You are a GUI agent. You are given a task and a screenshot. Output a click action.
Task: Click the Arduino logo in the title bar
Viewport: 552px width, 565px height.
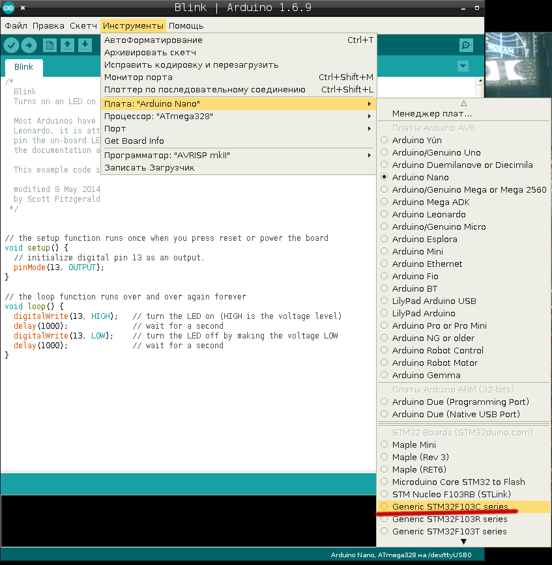(x=8, y=8)
